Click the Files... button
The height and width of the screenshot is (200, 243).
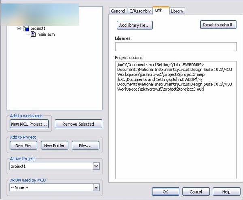[85, 145]
